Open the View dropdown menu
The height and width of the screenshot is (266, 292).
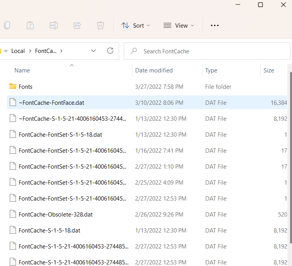coord(178,25)
